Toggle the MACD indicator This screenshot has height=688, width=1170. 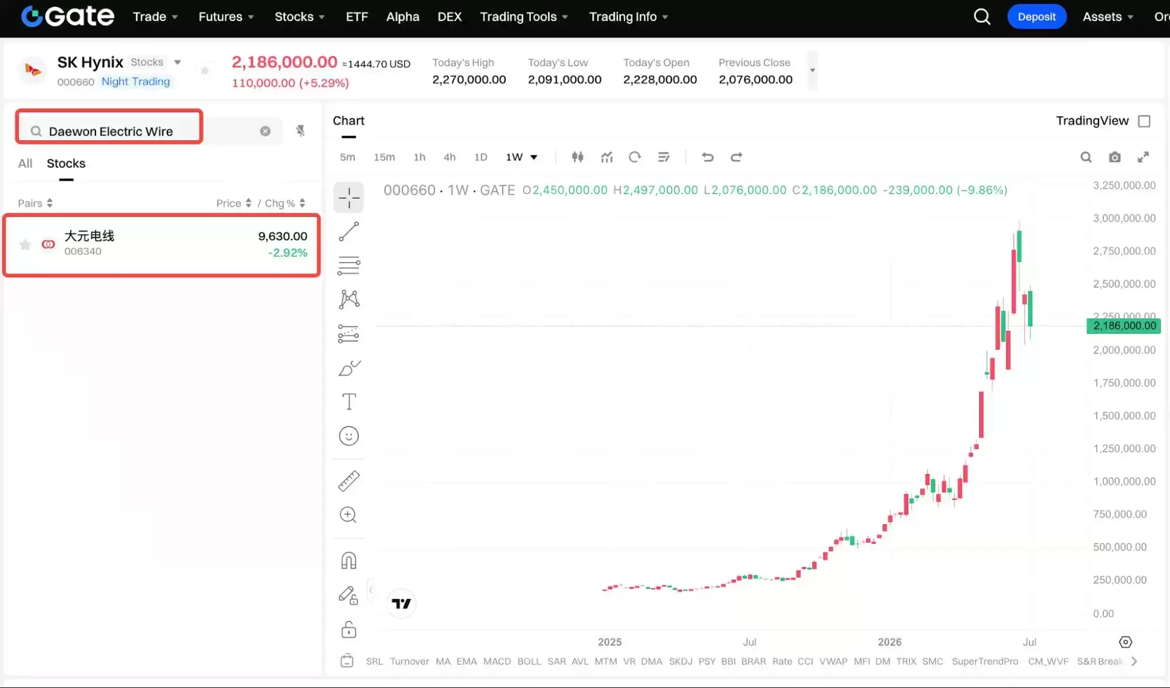pyautogui.click(x=497, y=661)
